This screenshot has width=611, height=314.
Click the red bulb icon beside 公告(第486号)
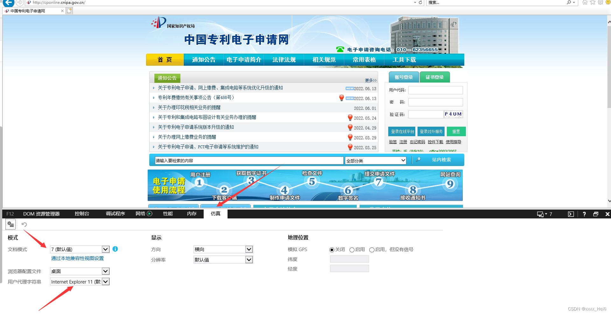(x=341, y=98)
